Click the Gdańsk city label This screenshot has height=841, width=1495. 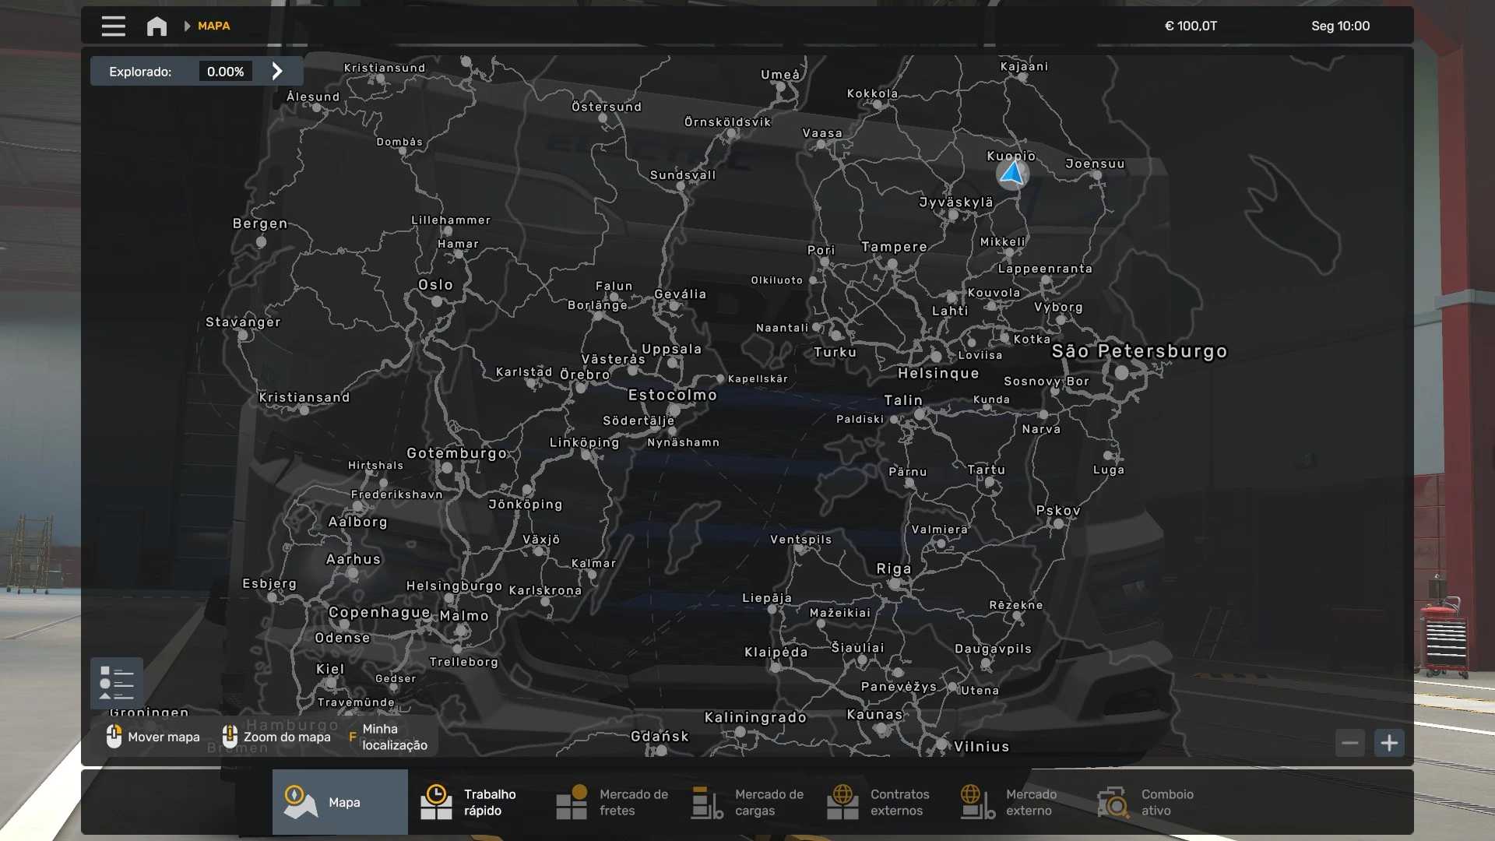tap(660, 737)
